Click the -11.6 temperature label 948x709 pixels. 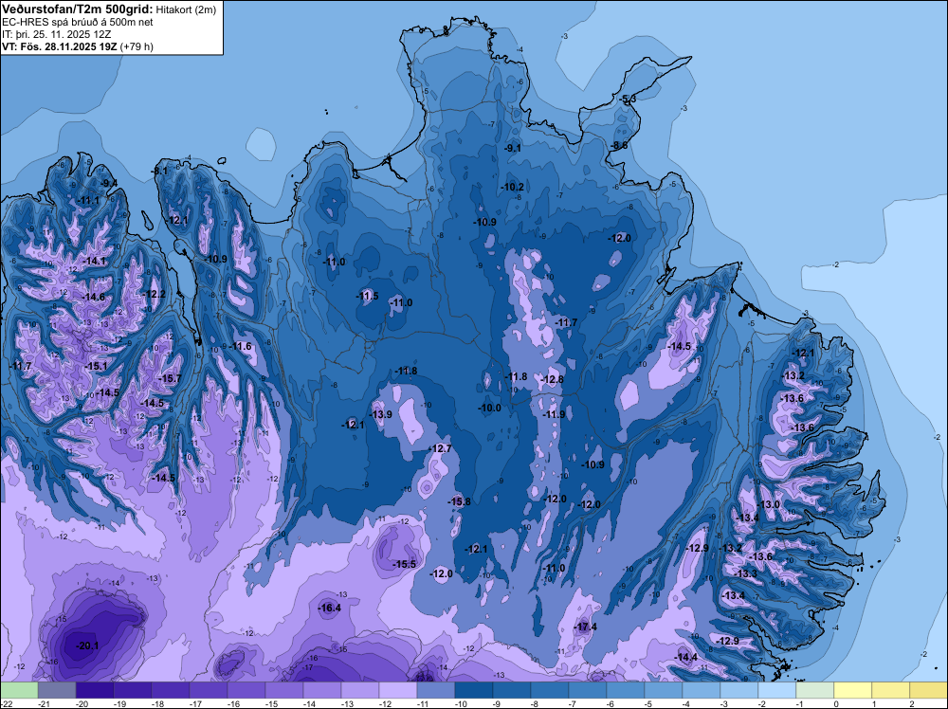[241, 346]
